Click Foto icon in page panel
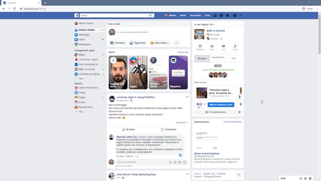Viewport: 321px width, 181px height. 212,48
